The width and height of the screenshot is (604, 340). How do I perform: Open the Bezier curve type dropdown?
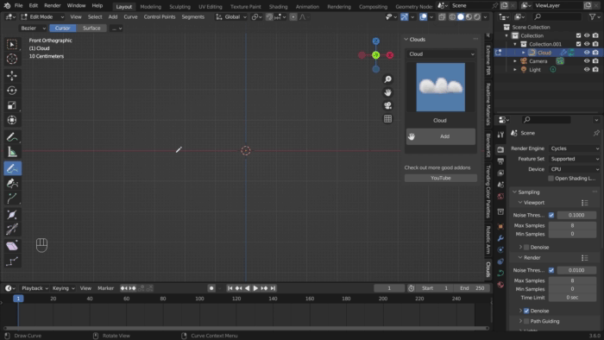33,28
